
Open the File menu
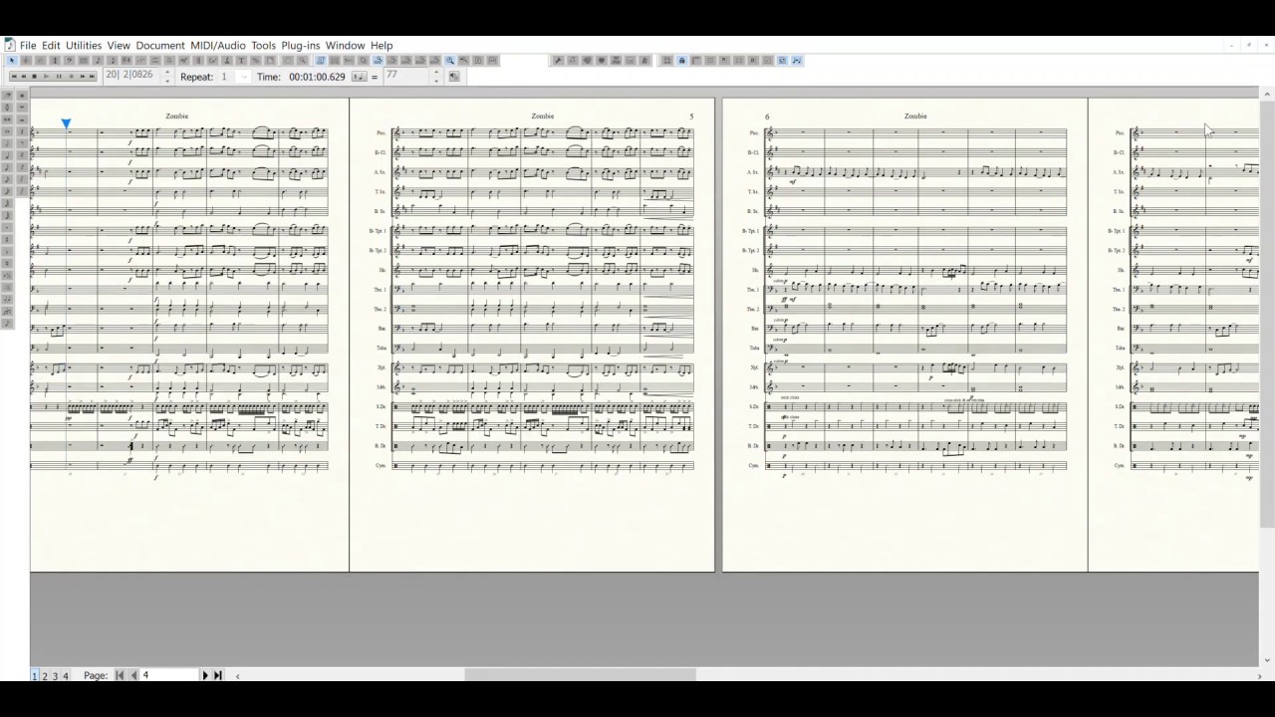pyautogui.click(x=28, y=45)
